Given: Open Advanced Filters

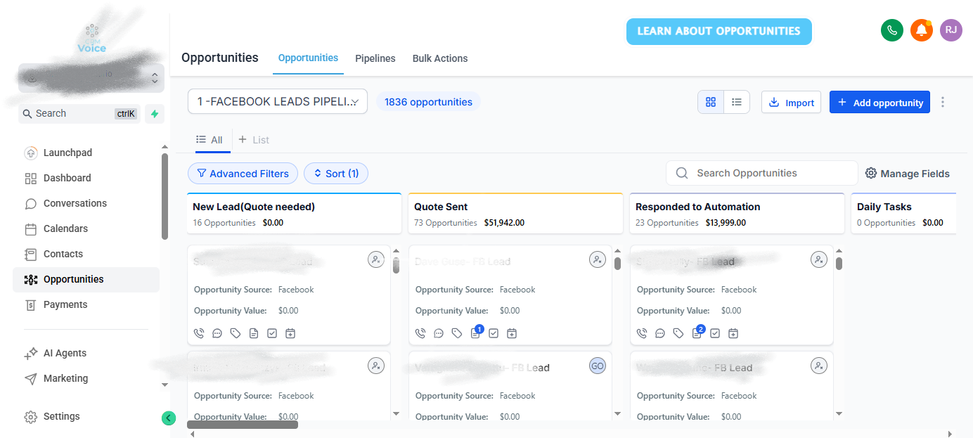Looking at the screenshot, I should coord(243,173).
